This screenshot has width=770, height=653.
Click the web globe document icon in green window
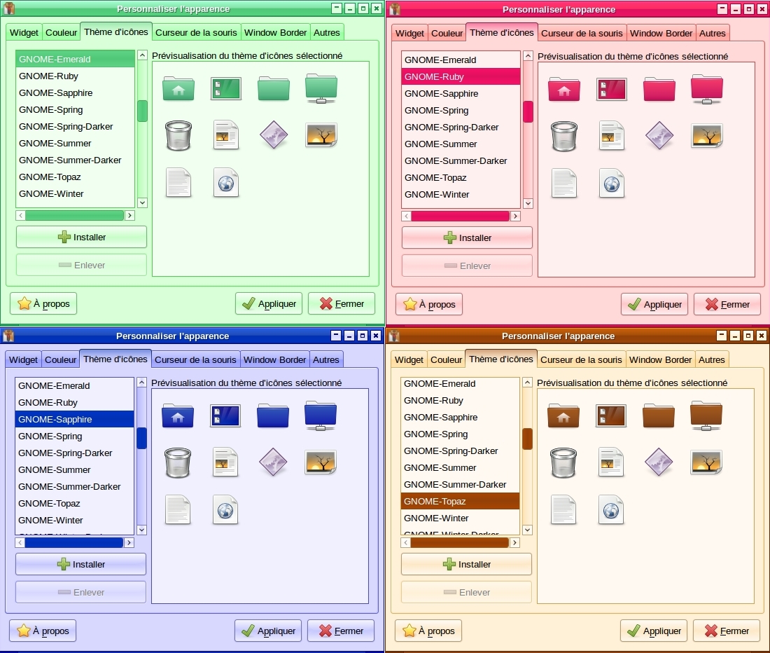pos(226,183)
